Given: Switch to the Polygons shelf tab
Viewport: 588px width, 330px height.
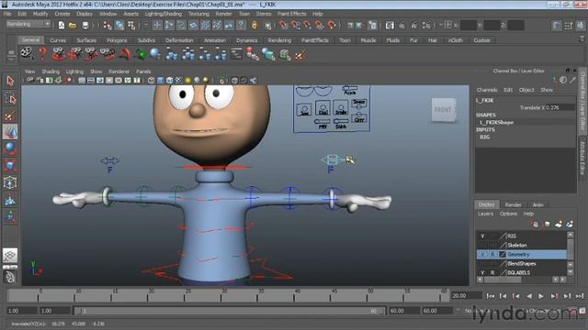Looking at the screenshot, I should (x=117, y=40).
